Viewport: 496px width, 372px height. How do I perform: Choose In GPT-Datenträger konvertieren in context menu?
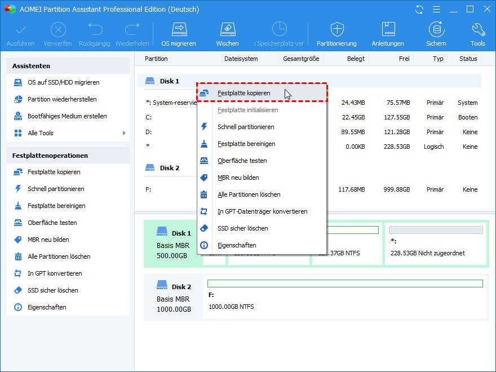262,211
